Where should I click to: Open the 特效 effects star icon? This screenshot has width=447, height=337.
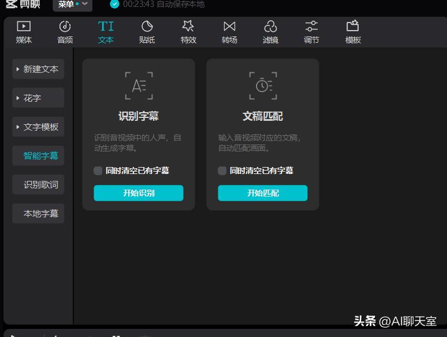click(188, 26)
